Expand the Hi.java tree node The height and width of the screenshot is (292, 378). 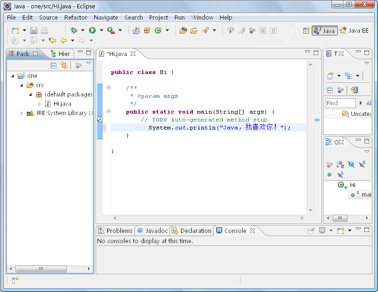point(40,104)
